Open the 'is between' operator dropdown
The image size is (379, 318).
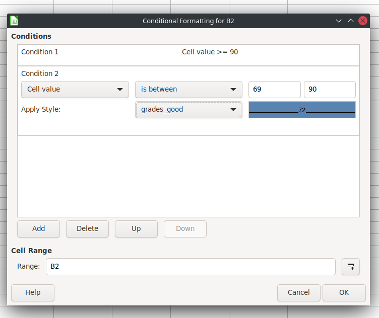188,89
